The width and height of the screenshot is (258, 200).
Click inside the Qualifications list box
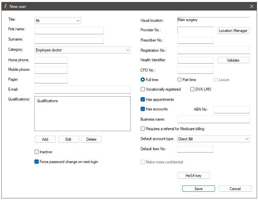click(x=82, y=114)
